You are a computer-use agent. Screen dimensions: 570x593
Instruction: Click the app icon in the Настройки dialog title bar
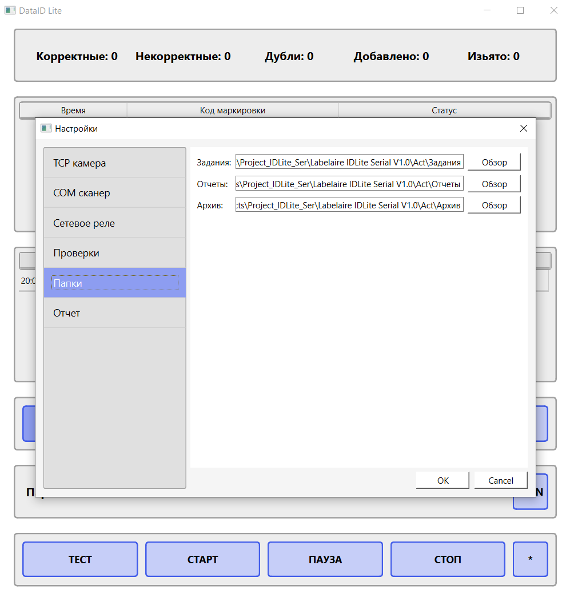coord(45,128)
